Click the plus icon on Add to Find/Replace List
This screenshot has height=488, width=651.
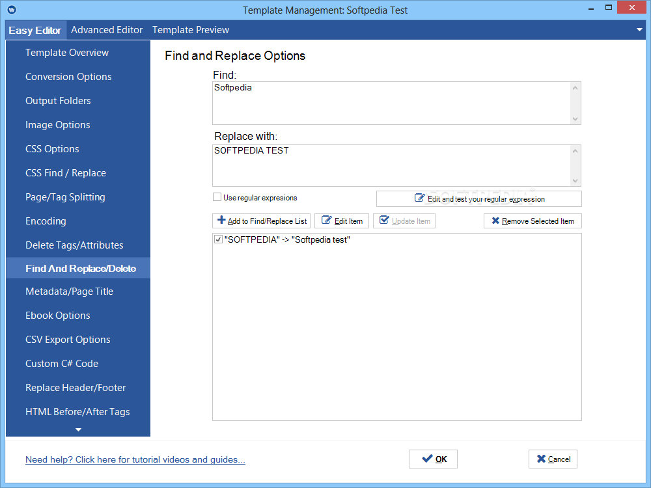[x=221, y=220]
